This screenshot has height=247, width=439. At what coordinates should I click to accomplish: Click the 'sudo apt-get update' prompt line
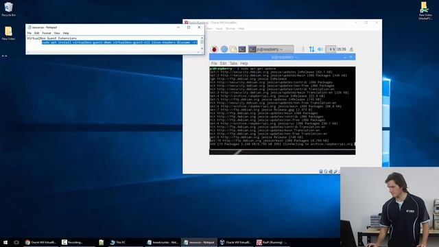coord(243,69)
